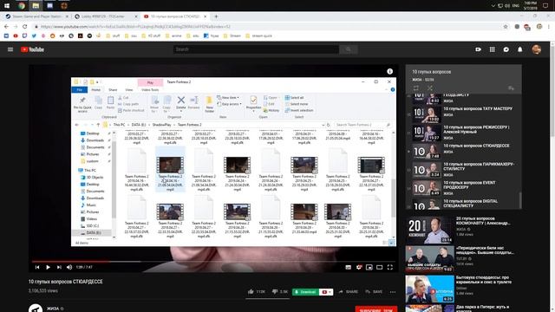Click ShadowPlay in Explorer breadcrumb
555x312 pixels.
point(162,125)
